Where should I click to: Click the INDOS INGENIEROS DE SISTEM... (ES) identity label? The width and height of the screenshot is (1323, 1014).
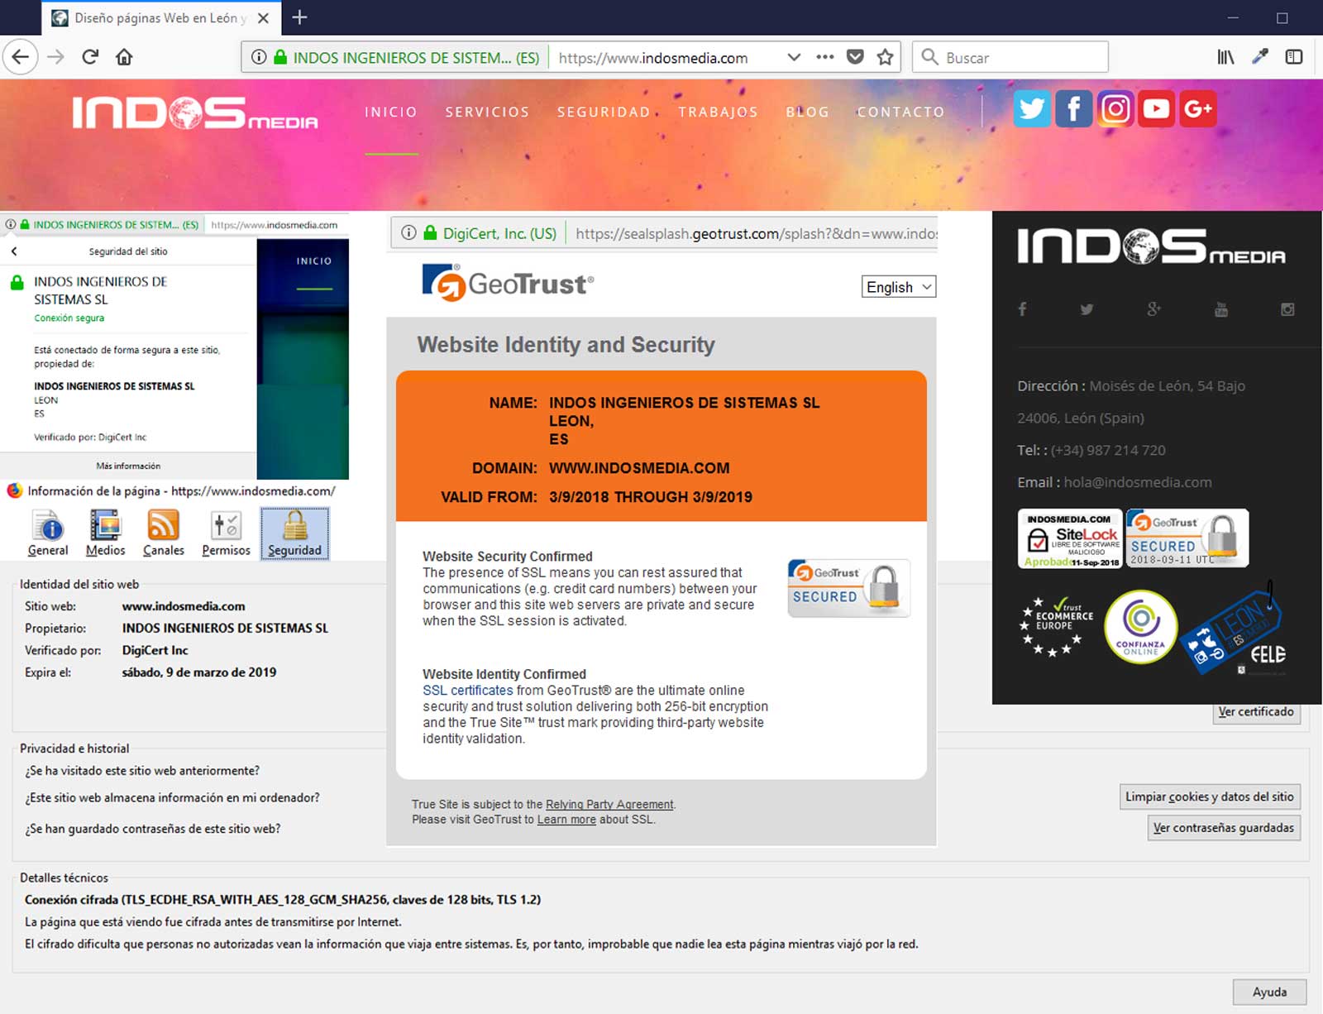pyautogui.click(x=416, y=58)
